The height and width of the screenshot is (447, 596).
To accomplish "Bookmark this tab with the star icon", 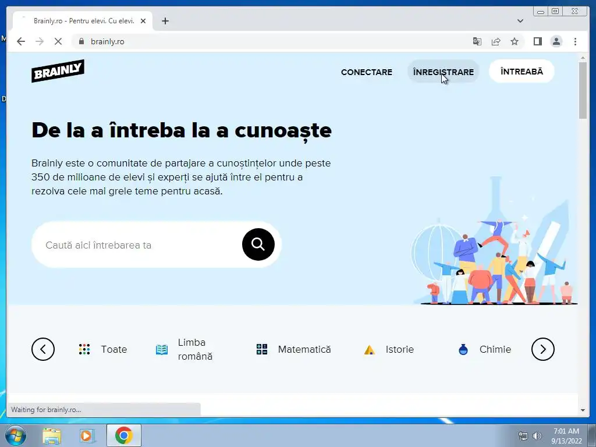I will click(x=515, y=41).
